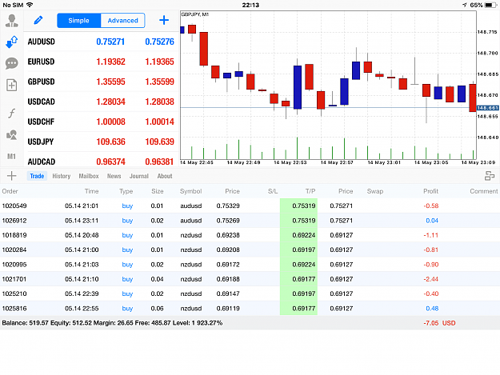The image size is (500, 375).
Task: Select order 1020549 row
Action: [250, 205]
